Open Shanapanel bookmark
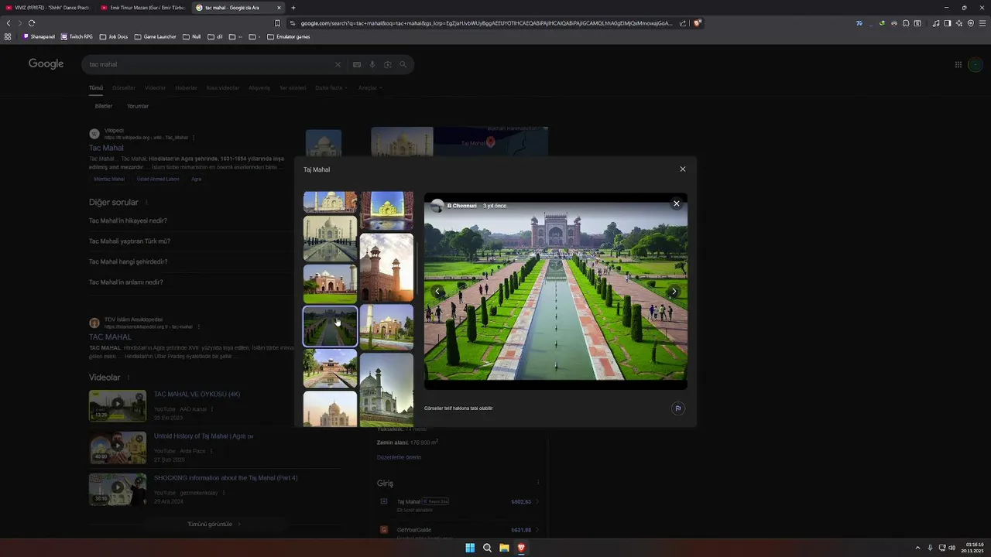 39,36
